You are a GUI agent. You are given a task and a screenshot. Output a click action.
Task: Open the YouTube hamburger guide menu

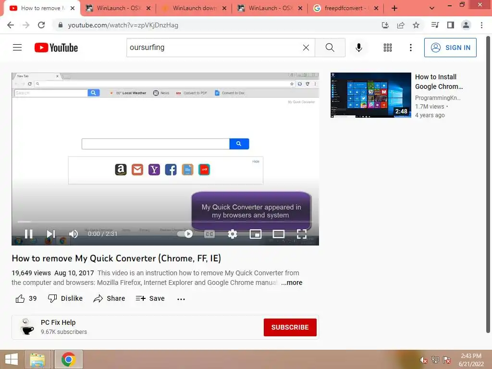(x=17, y=48)
